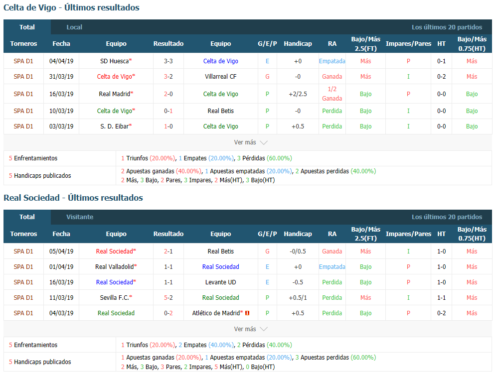The image size is (497, 374).
Task: Select the Total tab in Celta de Vigo section
Action: 27,27
